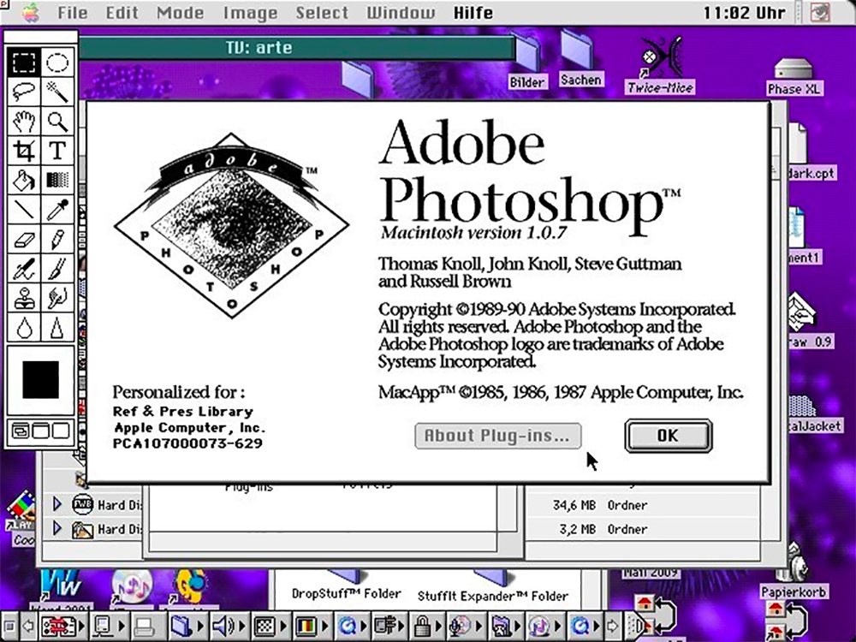Click Control Strip right scroll arrow
This screenshot has height=642, width=856.
point(613,626)
